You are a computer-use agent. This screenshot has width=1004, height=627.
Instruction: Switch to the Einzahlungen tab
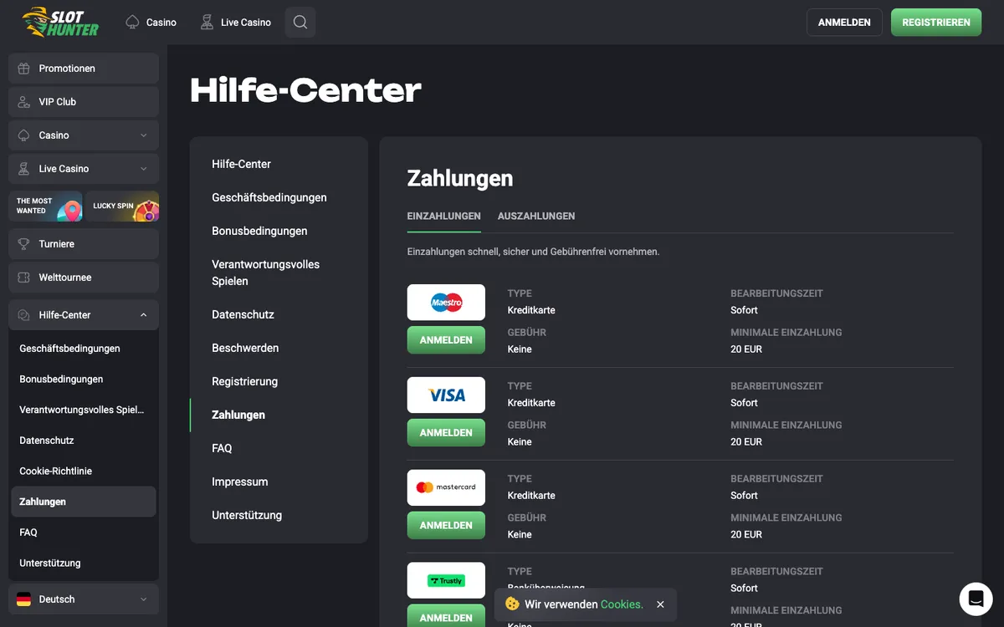point(444,216)
